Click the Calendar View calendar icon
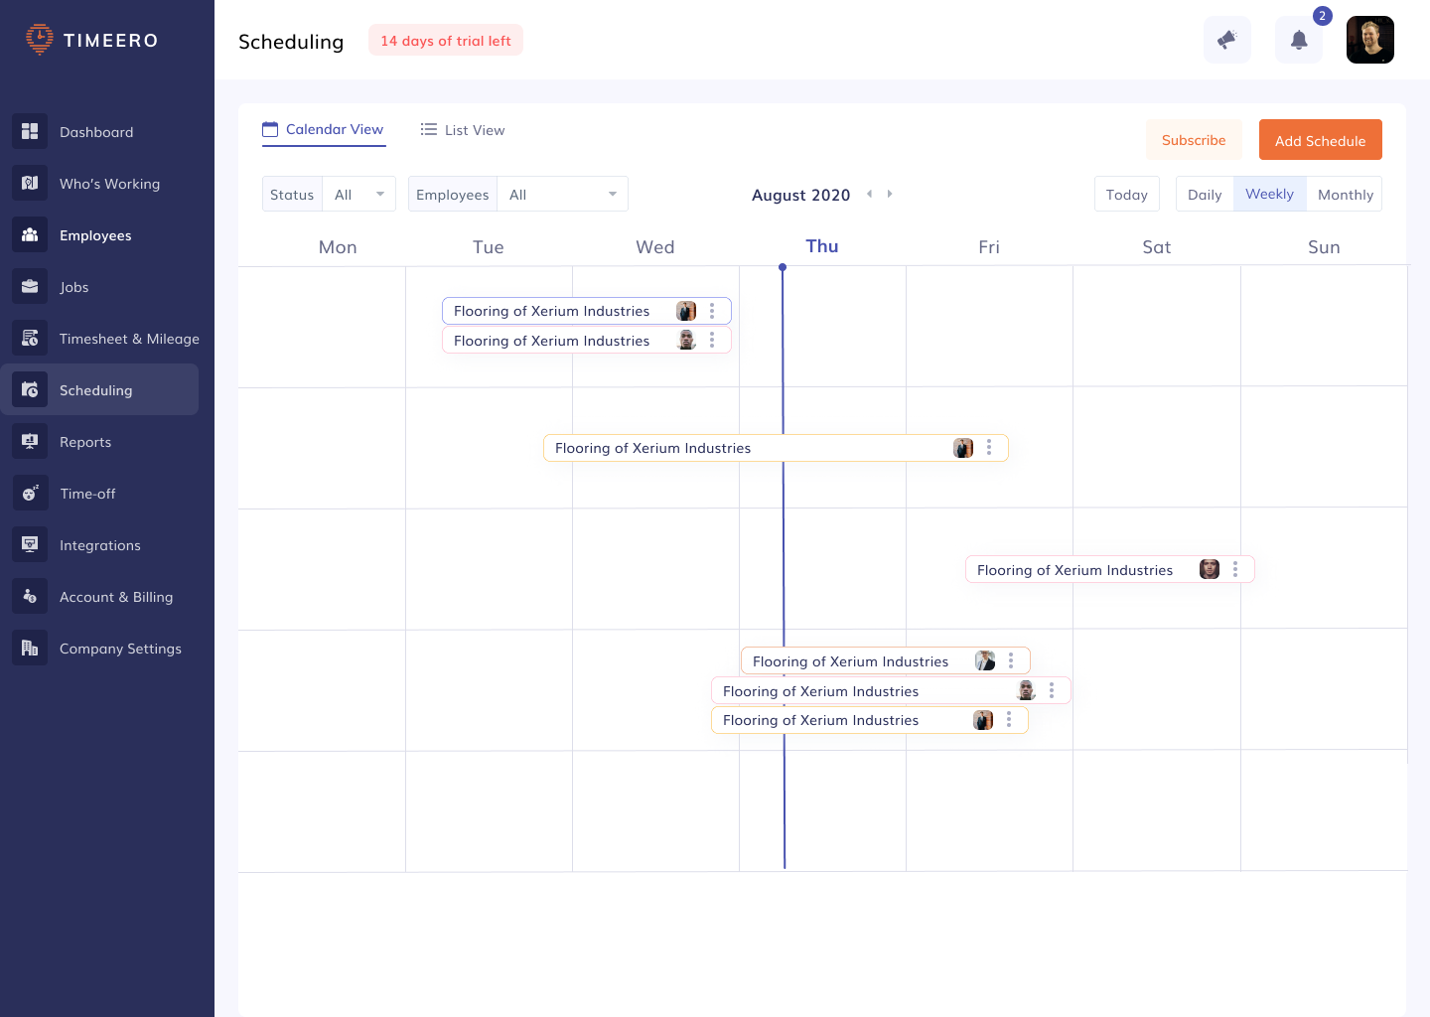The height and width of the screenshot is (1017, 1430). 270,129
